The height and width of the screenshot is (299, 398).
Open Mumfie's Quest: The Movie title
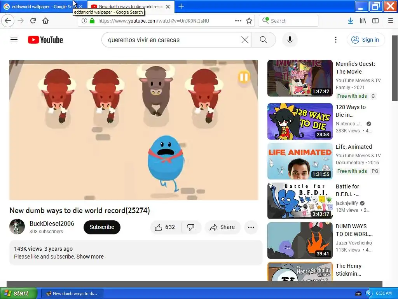click(355, 68)
